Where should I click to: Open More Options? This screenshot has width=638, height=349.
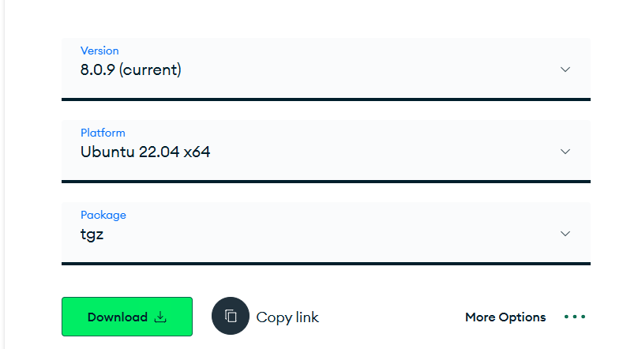pyautogui.click(x=505, y=317)
